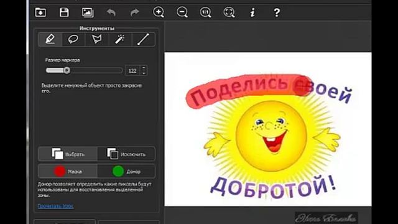Switch to Исключить (exclude) mode
The image size is (398, 224).
click(126, 154)
